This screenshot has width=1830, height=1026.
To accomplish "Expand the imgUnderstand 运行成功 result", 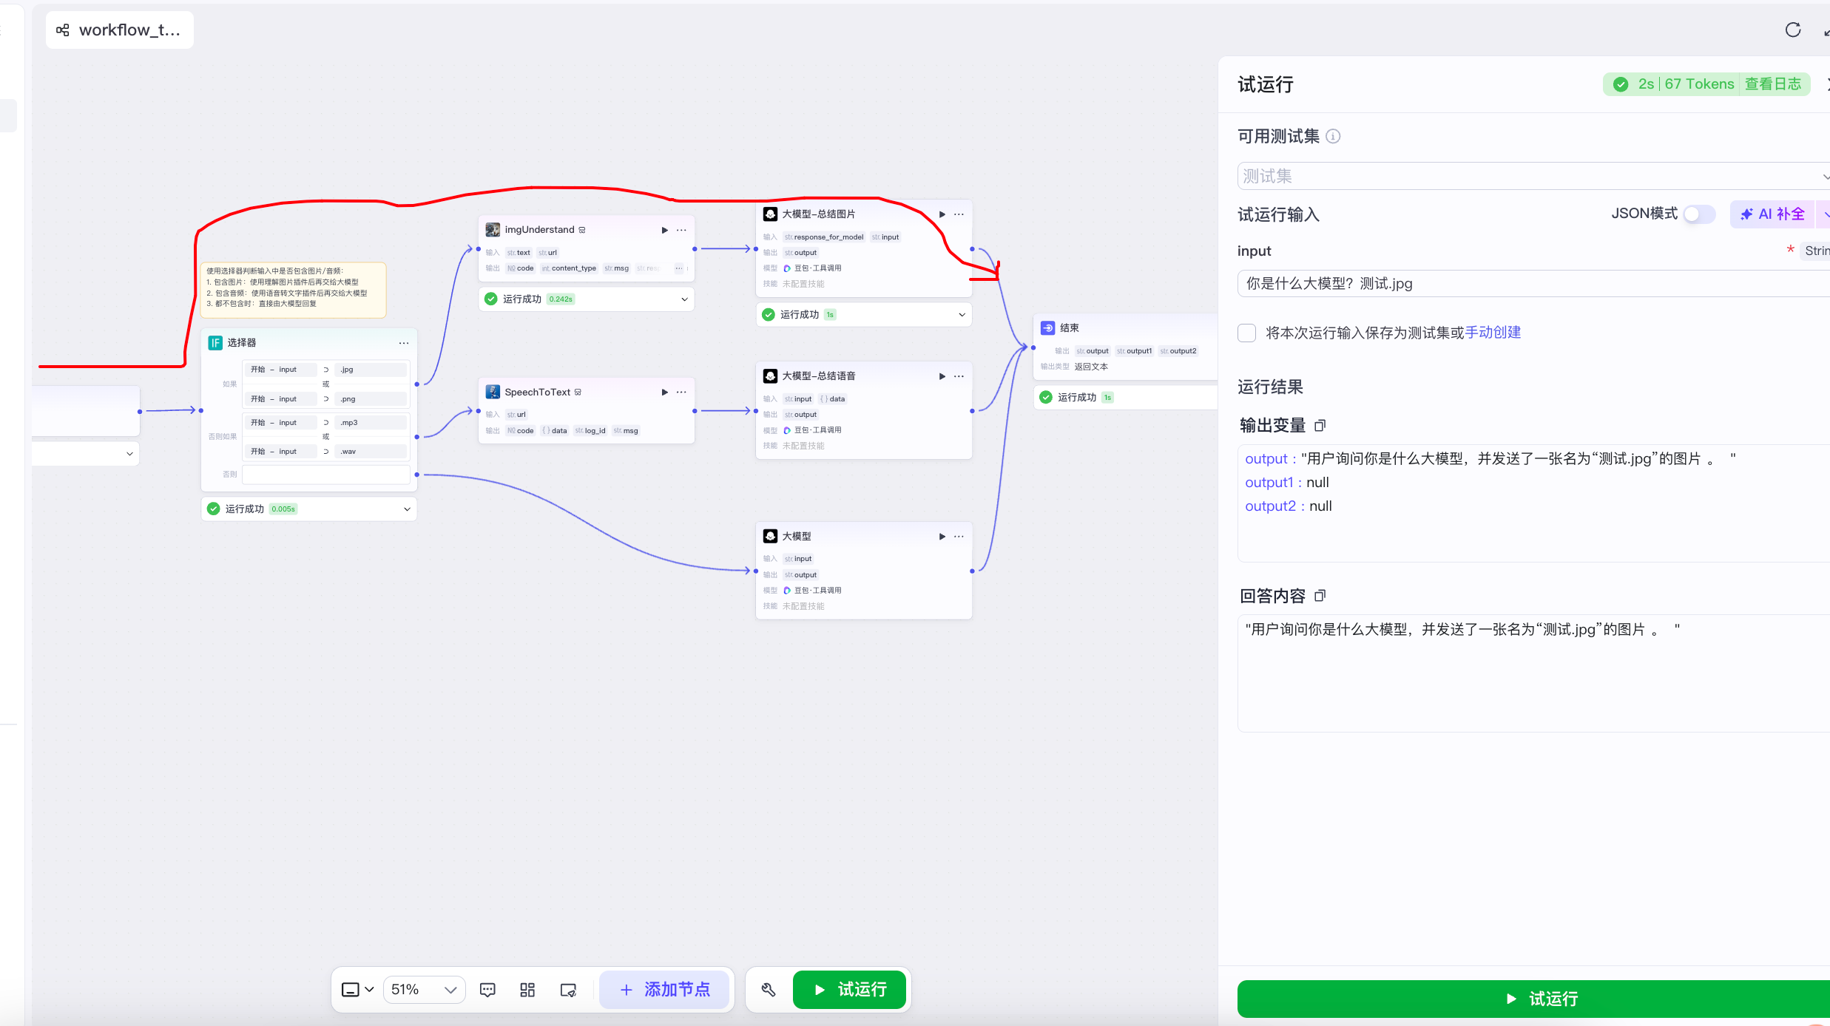I will (x=684, y=299).
